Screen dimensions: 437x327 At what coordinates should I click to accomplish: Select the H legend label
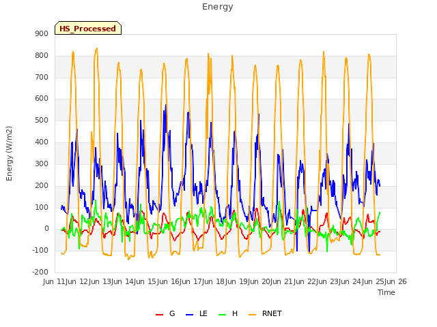point(235,313)
